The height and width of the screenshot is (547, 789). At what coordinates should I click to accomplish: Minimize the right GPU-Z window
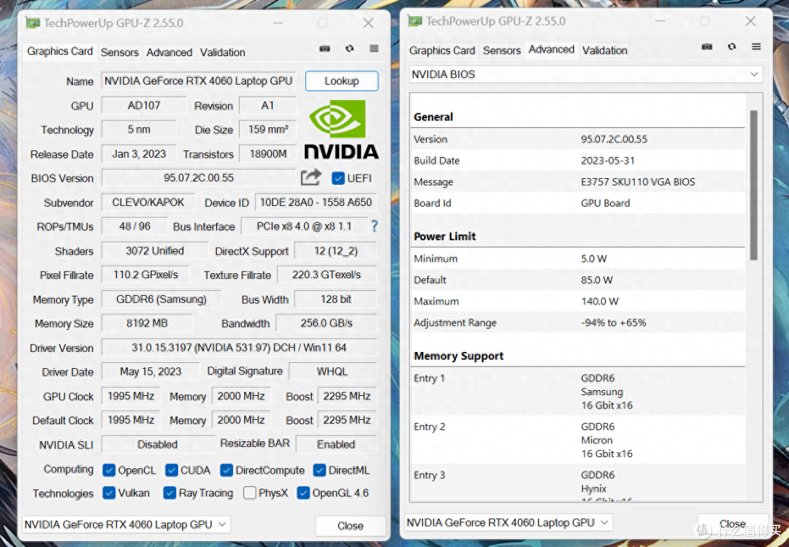[x=660, y=21]
